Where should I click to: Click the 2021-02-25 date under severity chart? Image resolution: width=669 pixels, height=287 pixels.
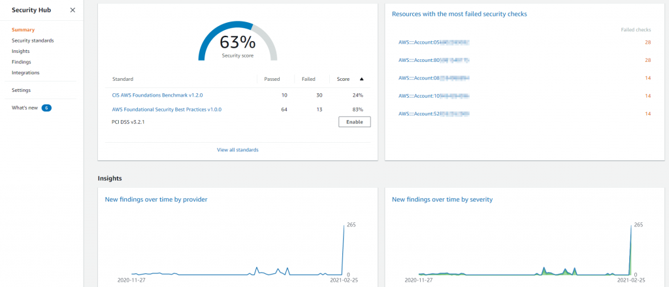632,280
